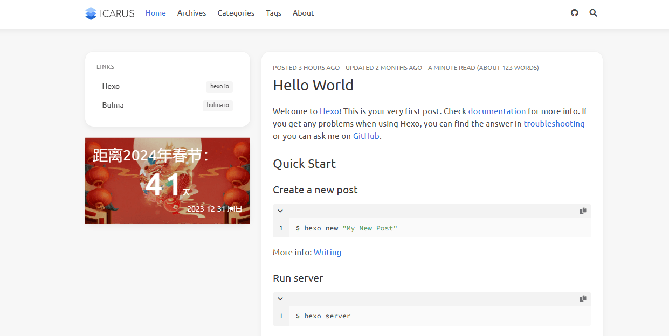The height and width of the screenshot is (336, 669).
Task: Open the About page
Action: (304, 13)
